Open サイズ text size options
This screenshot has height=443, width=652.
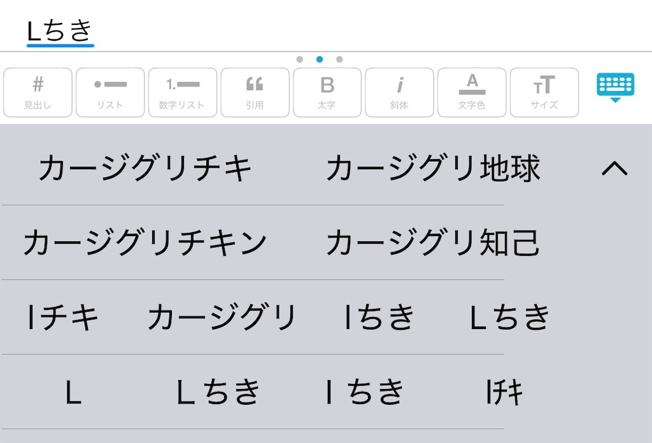coord(544,92)
